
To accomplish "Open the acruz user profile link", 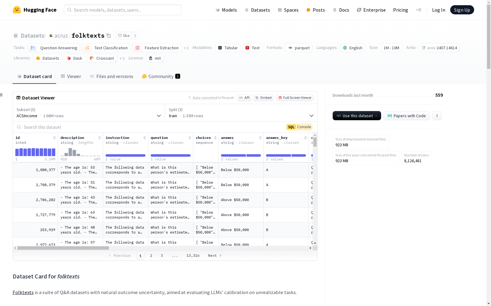I will coord(61,35).
